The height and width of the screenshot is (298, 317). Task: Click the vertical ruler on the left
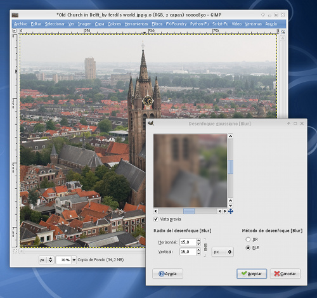coord(15,141)
